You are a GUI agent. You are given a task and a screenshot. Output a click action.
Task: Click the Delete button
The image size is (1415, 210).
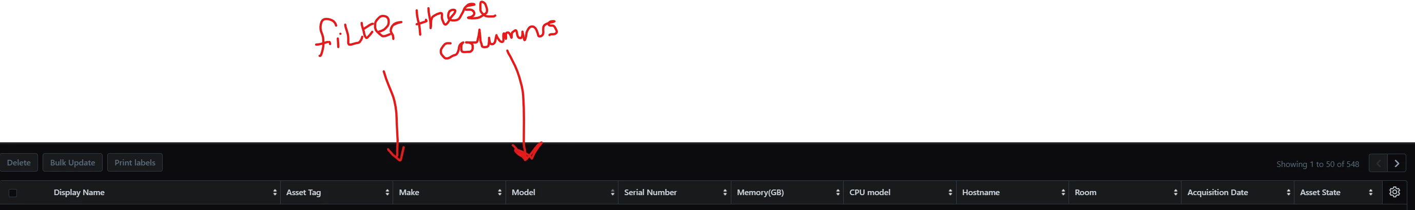(18, 162)
